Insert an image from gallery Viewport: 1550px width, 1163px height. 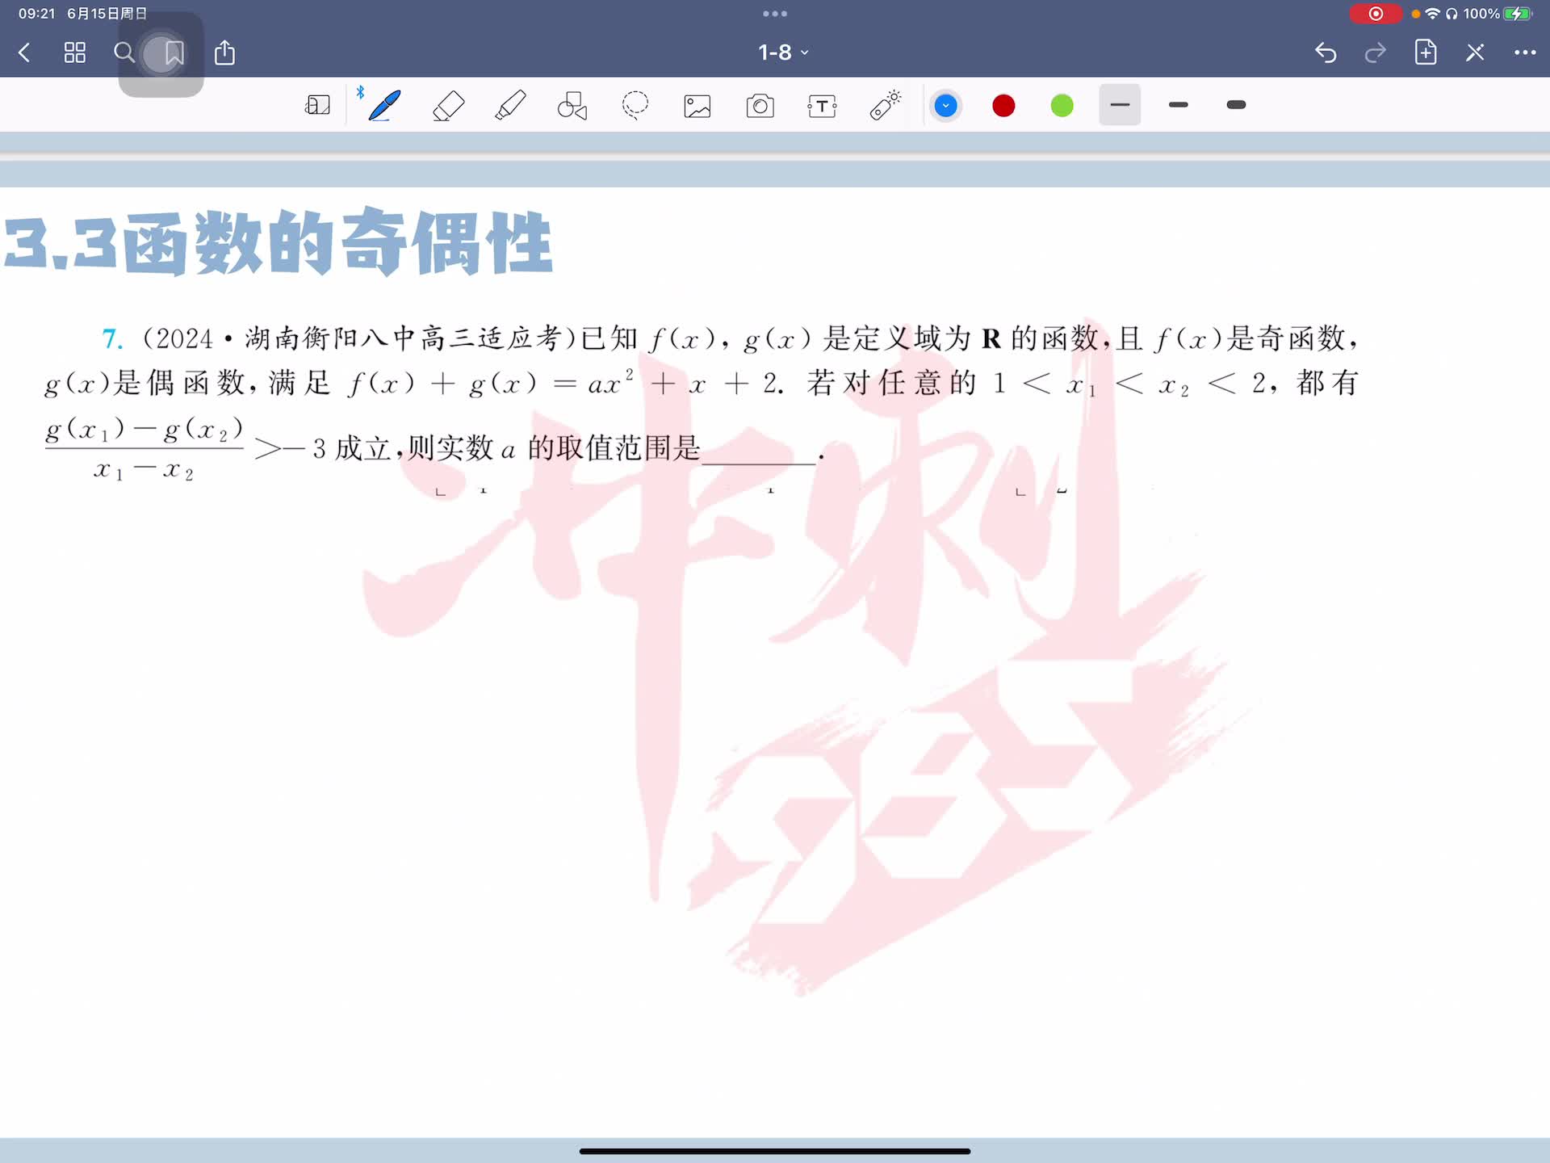click(x=697, y=106)
